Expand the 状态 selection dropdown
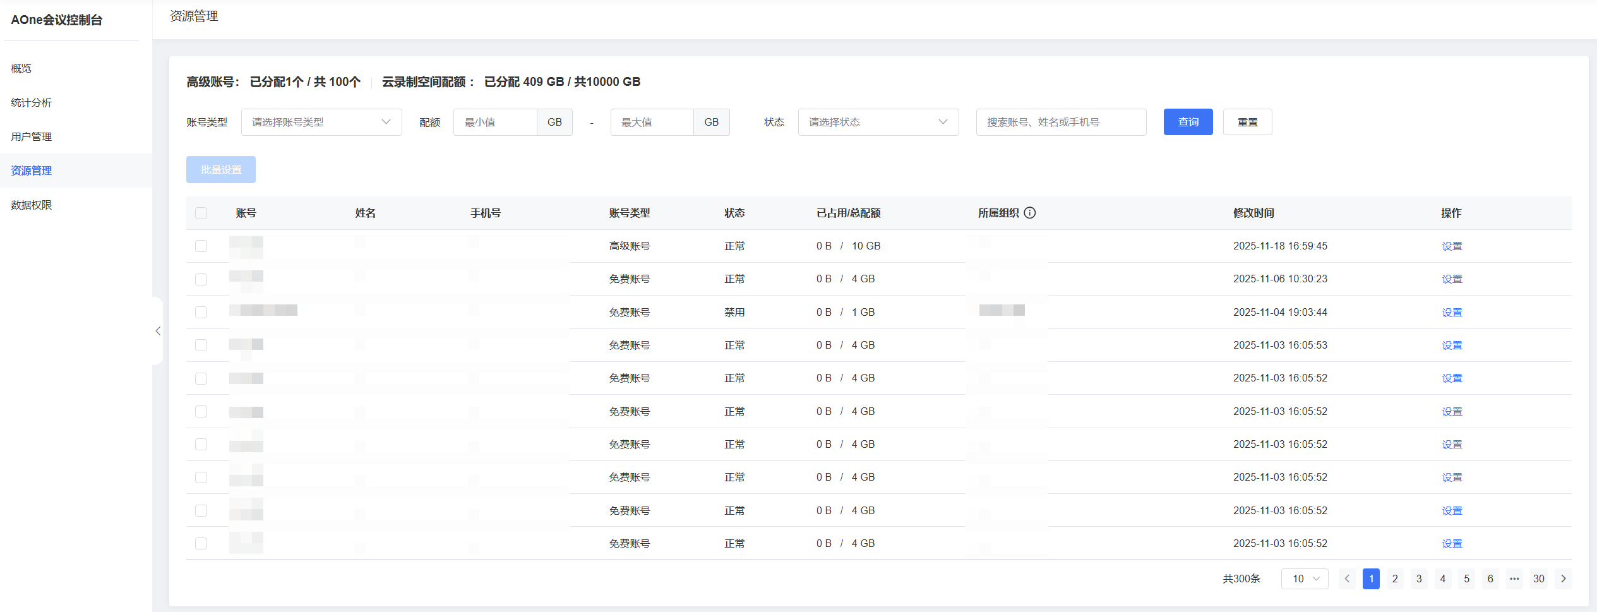The image size is (1597, 612). click(x=878, y=122)
